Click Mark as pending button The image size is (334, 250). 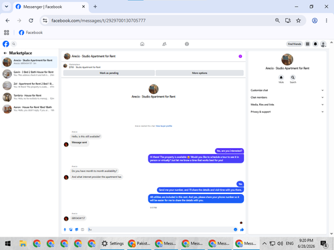(109, 73)
